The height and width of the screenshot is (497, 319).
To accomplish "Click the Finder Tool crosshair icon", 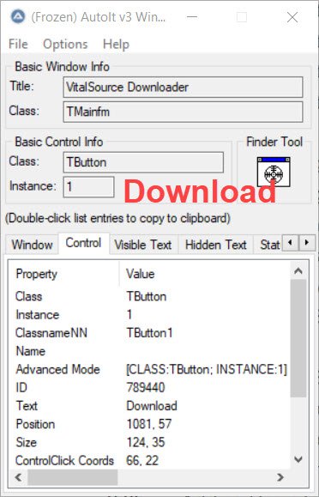I will point(274,173).
